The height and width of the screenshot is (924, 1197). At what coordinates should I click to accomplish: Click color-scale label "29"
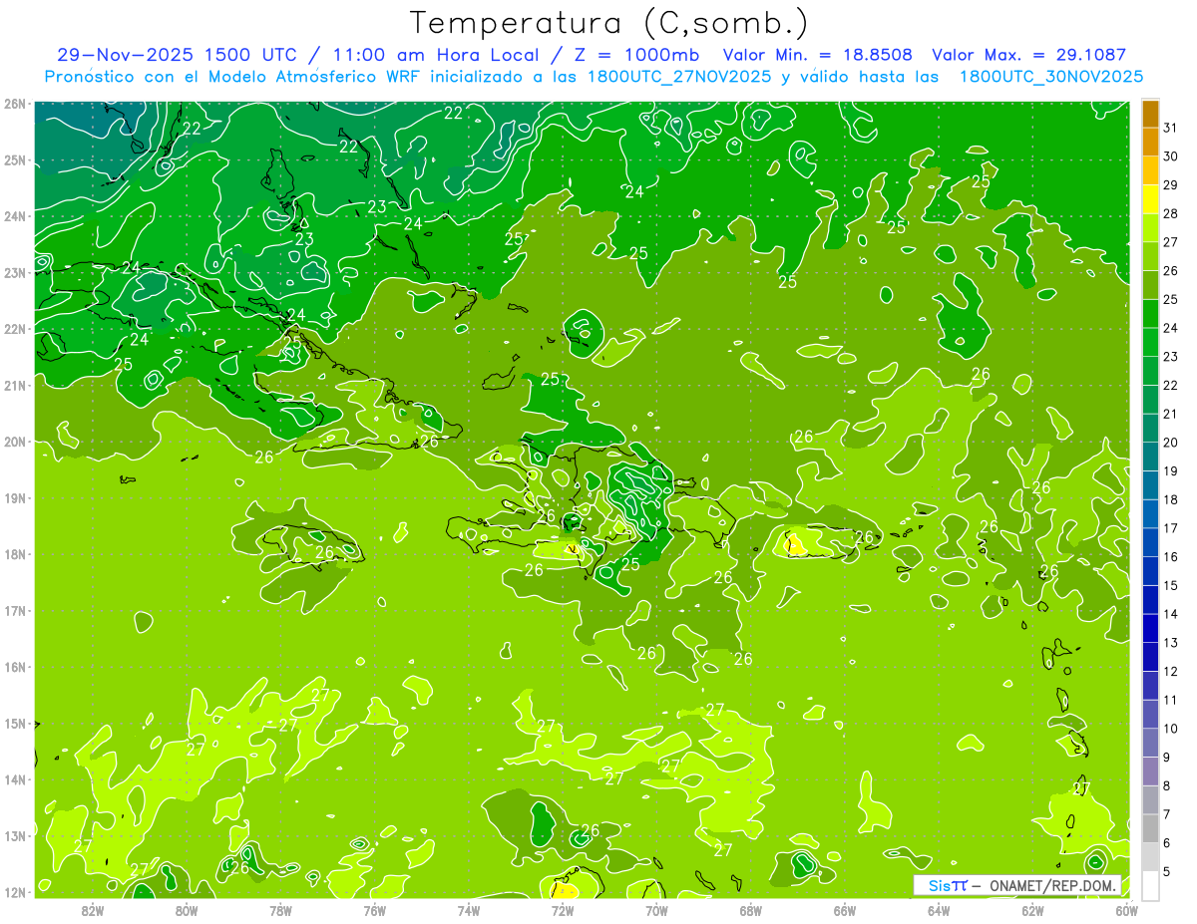click(x=1171, y=185)
